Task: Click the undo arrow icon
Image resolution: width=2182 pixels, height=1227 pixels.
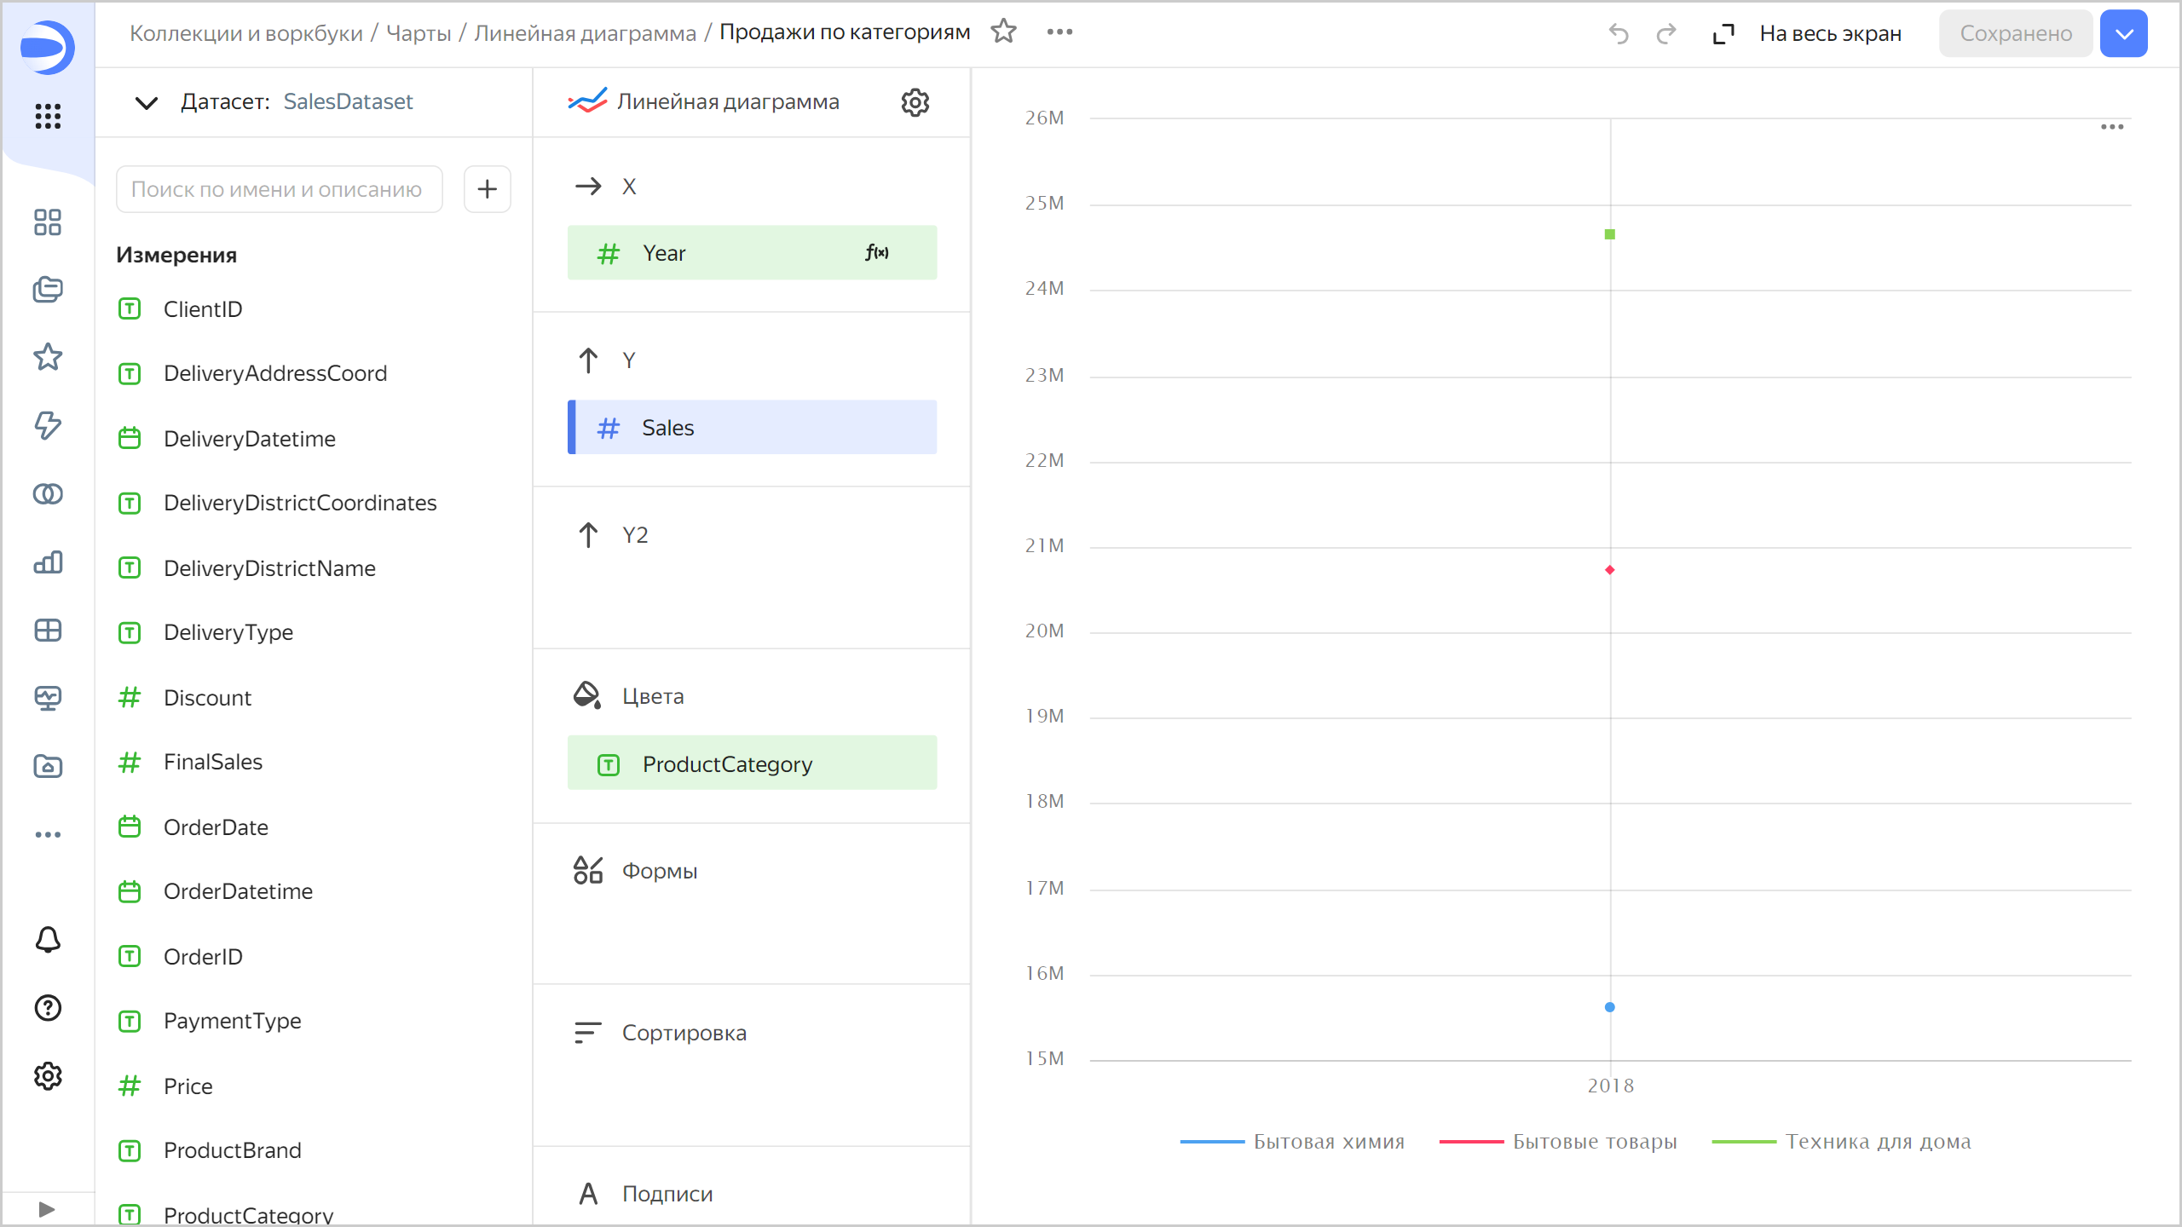Action: (x=1618, y=34)
